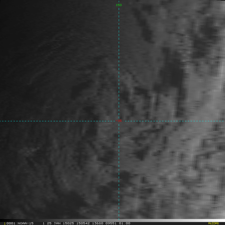Click the green 150 longitude label

click(x=119, y=5)
